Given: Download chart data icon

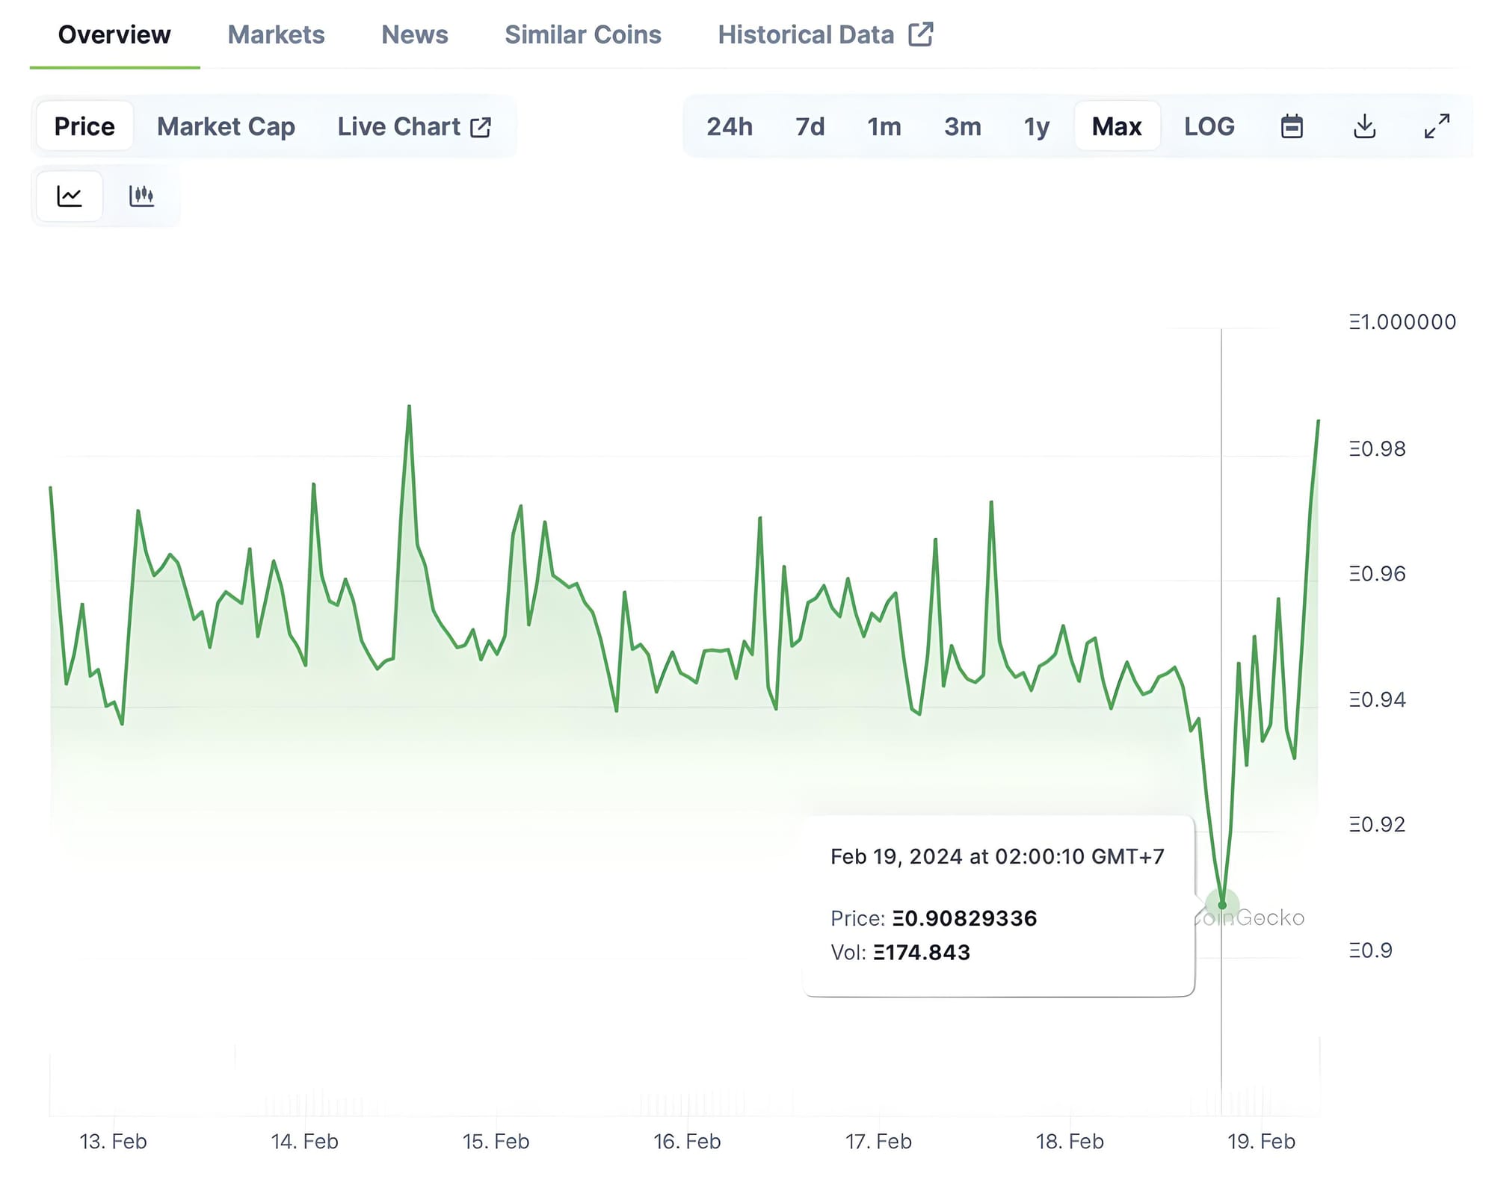Looking at the screenshot, I should click(1364, 126).
